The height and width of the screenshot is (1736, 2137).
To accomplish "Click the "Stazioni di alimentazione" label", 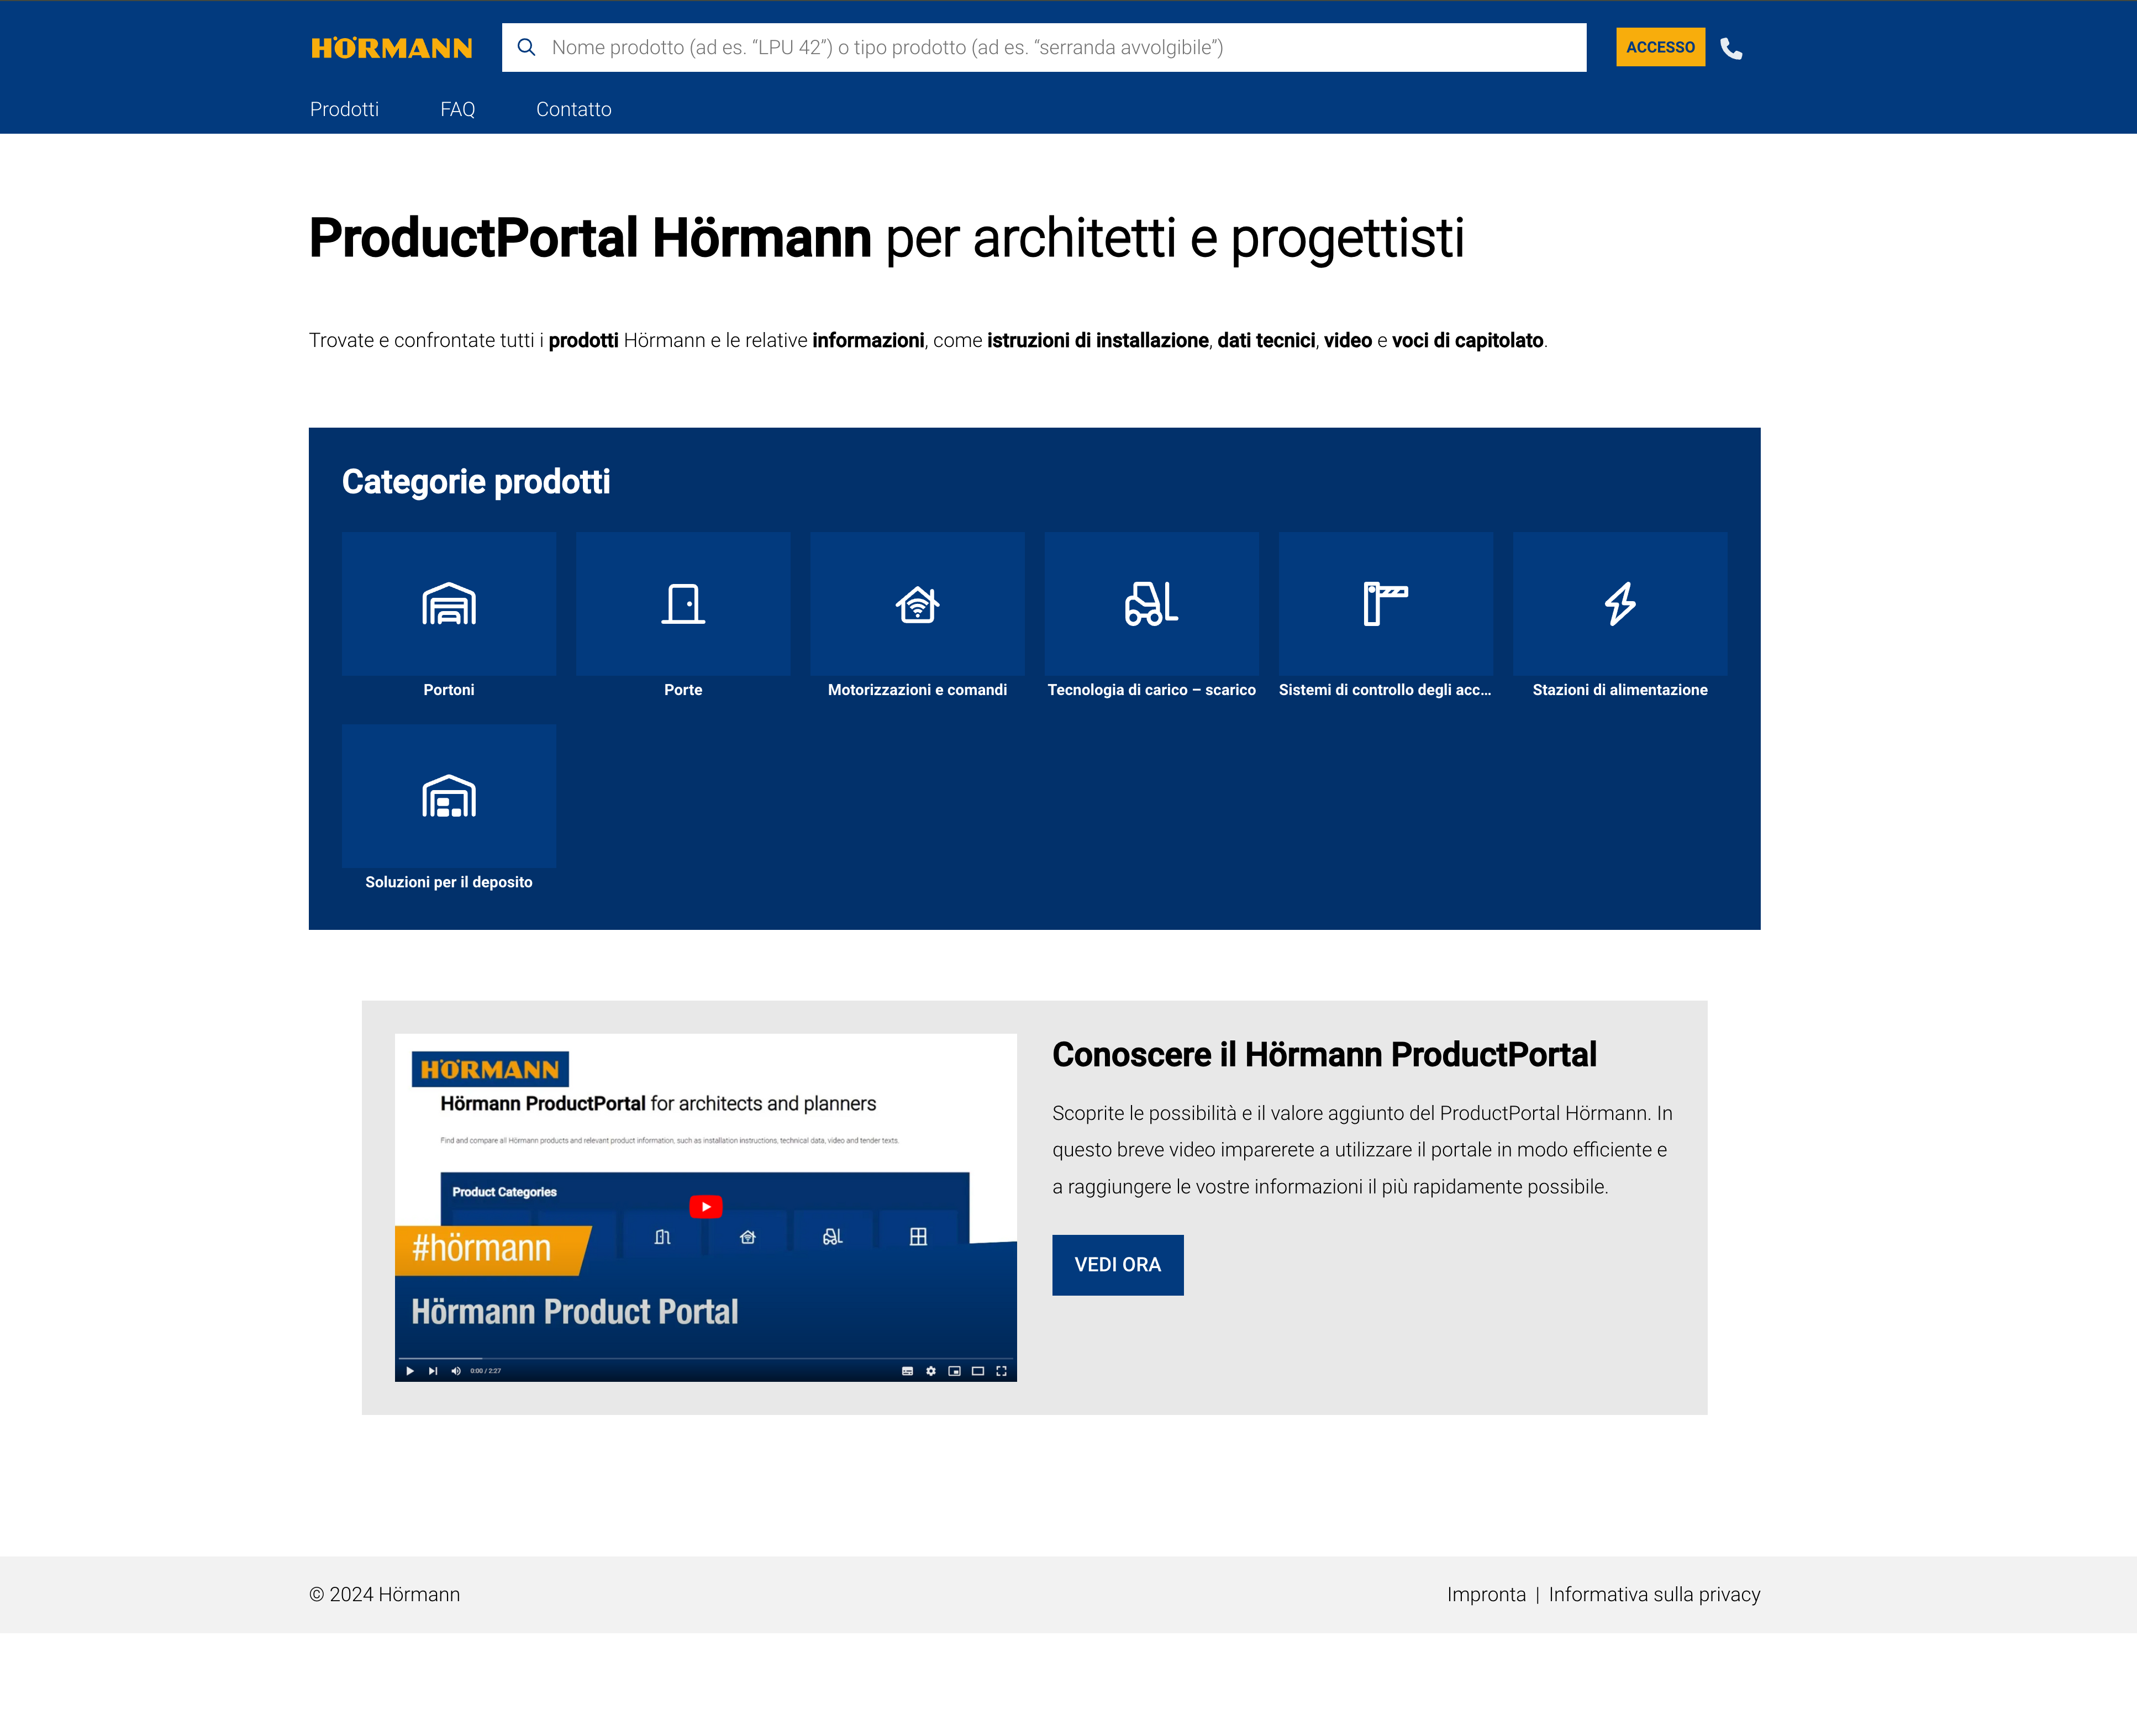I will pos(1620,690).
